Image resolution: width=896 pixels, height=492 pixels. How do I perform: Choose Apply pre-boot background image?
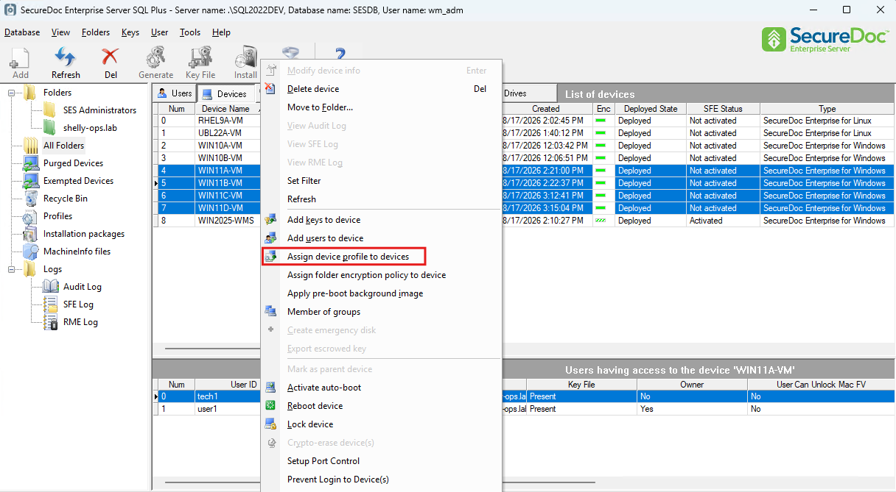355,293
